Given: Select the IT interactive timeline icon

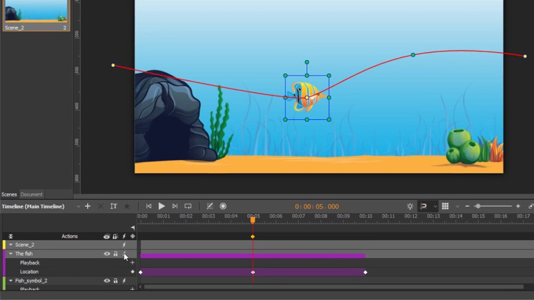Looking at the screenshot, I should point(113,206).
